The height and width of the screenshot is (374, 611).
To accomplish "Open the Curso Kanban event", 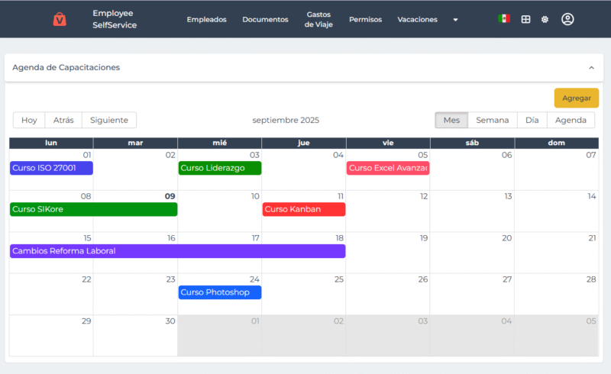I will [304, 209].
